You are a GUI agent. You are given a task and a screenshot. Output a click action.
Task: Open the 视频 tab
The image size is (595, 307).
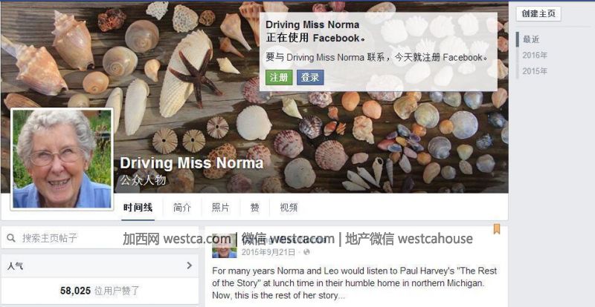(289, 208)
